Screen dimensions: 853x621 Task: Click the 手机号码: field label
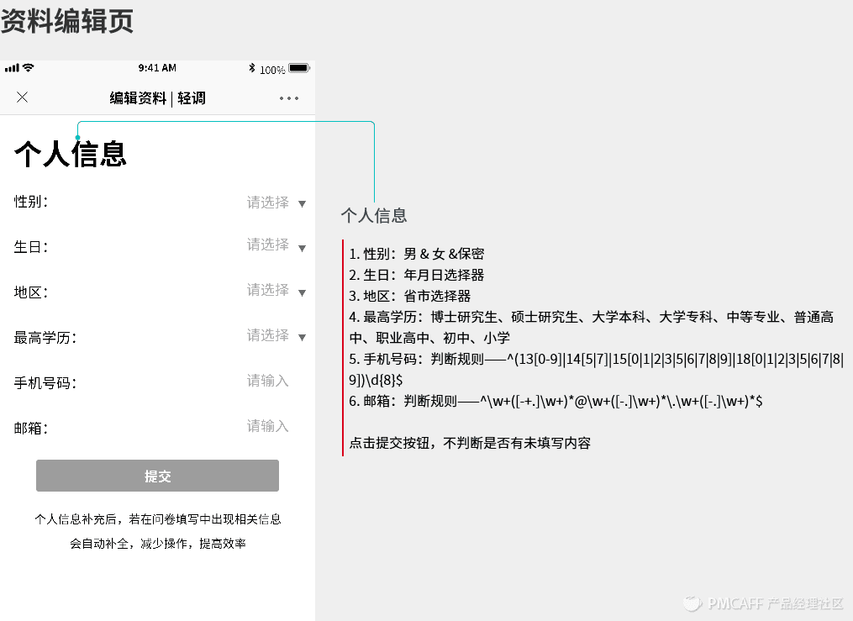coord(45,383)
